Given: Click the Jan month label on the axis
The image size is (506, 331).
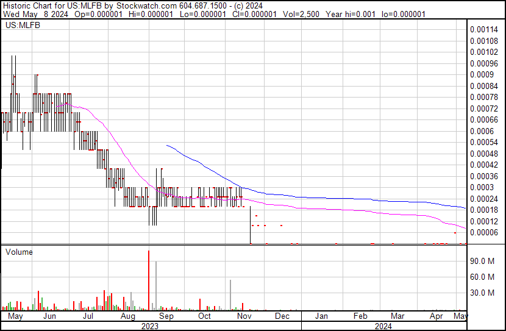Looking at the screenshot, I should (x=321, y=316).
